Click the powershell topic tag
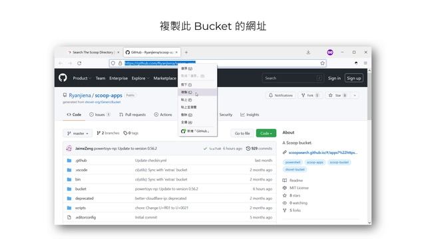The height and width of the screenshot is (239, 426). click(293, 162)
